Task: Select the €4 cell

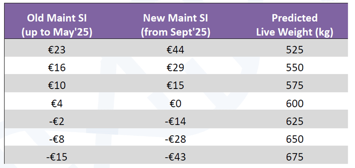Action: [57, 104]
